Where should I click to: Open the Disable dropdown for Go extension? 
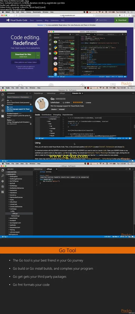(x=54, y=109)
